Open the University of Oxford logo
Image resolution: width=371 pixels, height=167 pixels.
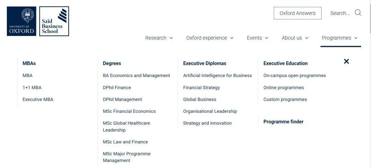point(22,21)
